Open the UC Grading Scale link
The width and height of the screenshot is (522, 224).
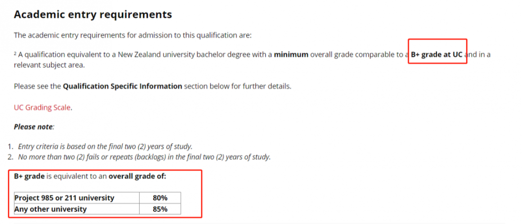(43, 107)
